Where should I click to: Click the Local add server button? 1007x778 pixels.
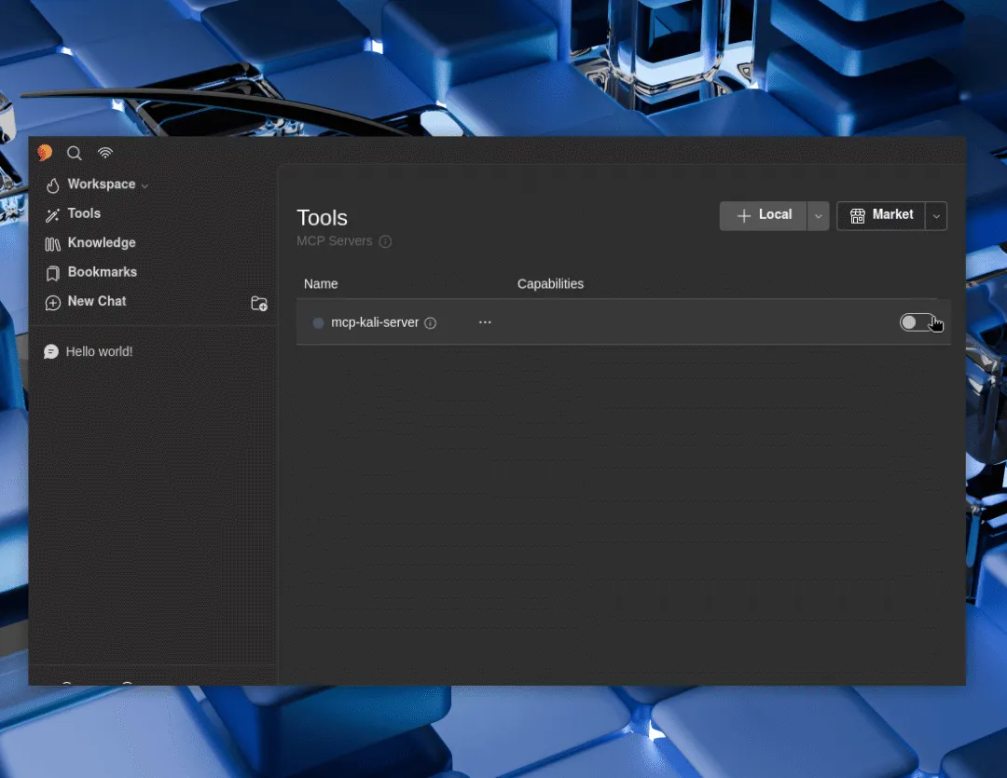pyautogui.click(x=763, y=215)
